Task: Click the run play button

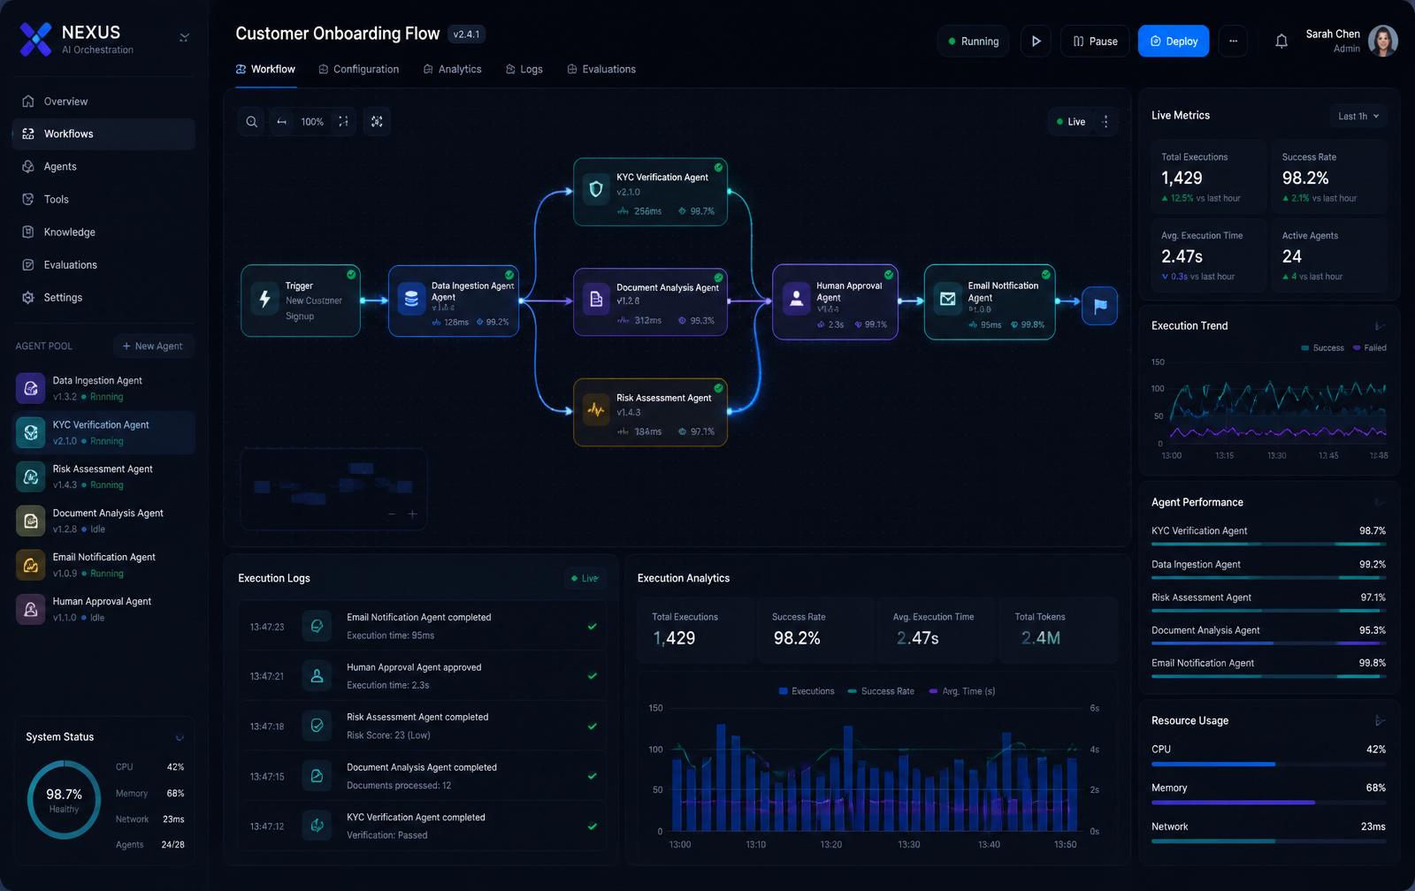Action: pyautogui.click(x=1036, y=41)
